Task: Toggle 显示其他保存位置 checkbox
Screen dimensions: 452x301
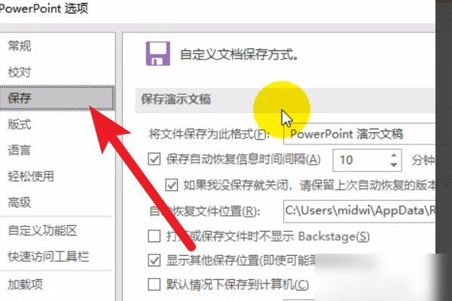Action: point(154,260)
